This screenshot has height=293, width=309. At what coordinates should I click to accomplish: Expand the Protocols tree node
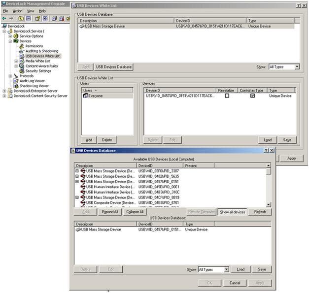[10, 76]
